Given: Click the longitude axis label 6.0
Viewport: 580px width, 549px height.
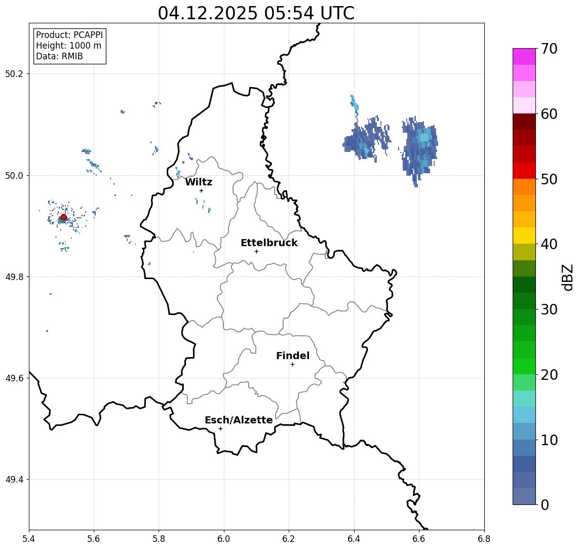Looking at the screenshot, I should [224, 539].
